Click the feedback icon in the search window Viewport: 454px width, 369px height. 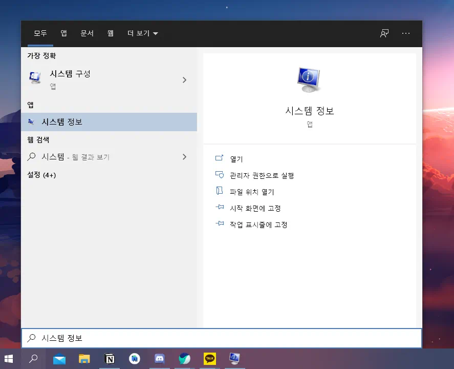click(x=384, y=33)
